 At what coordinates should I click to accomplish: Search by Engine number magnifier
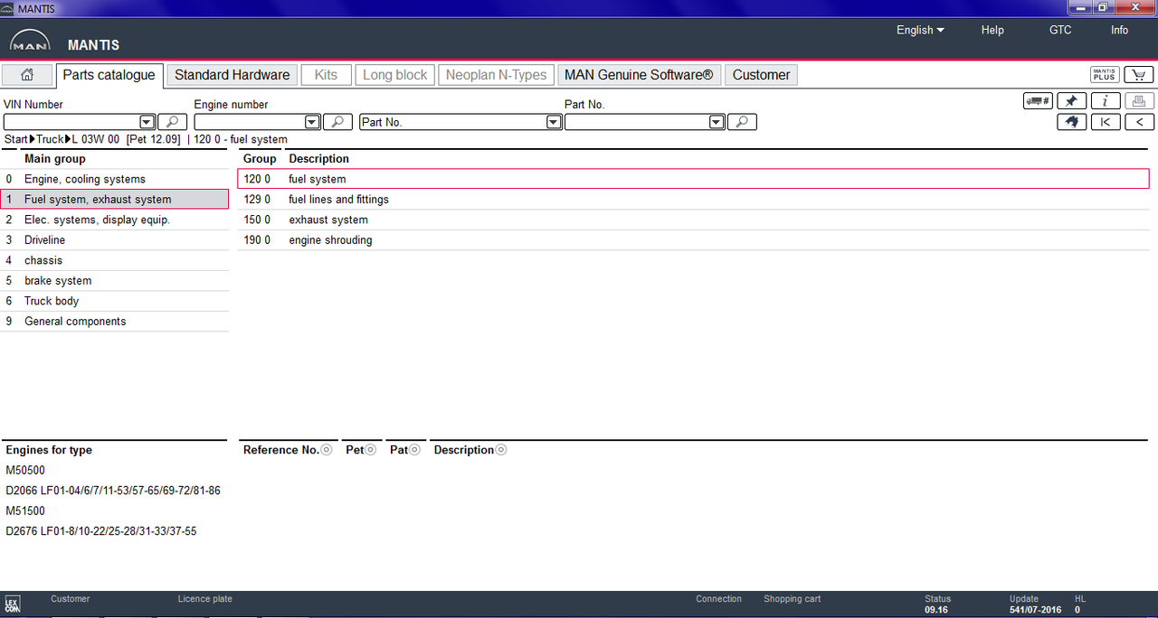point(337,122)
